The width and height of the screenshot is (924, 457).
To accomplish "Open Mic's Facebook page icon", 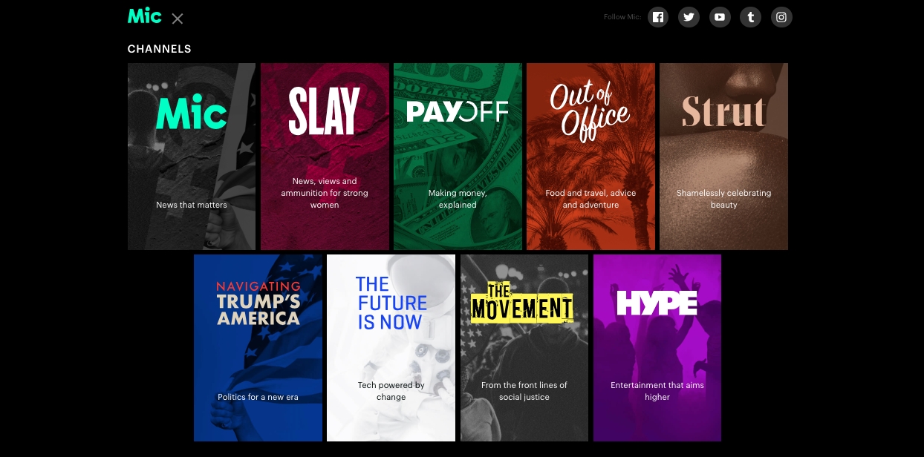I will [658, 17].
